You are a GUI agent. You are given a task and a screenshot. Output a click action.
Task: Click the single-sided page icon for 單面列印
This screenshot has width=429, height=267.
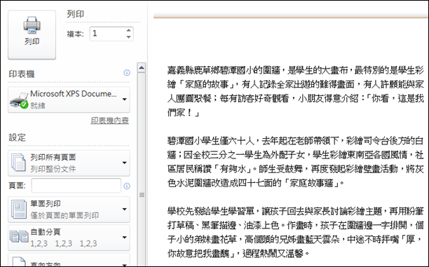(x=19, y=210)
